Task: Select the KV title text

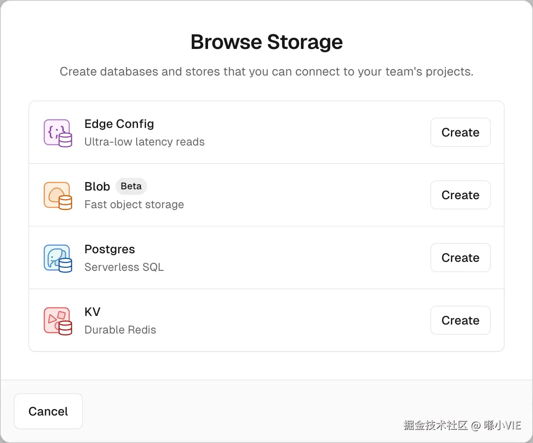Action: point(92,312)
